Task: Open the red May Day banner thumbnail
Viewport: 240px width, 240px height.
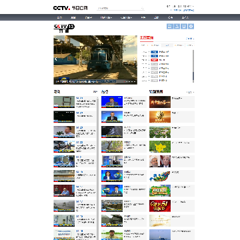Action: [160, 205]
